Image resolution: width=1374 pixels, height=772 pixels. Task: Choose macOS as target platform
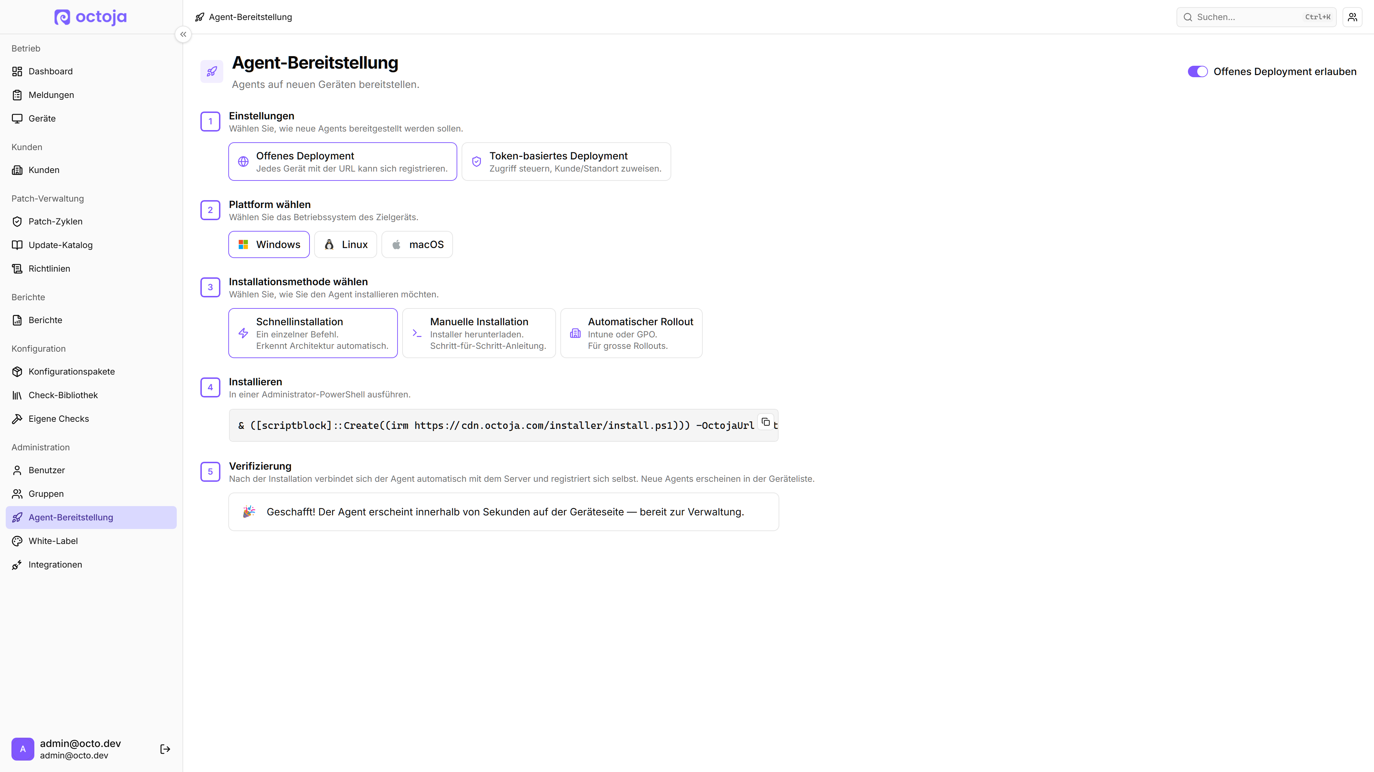416,244
